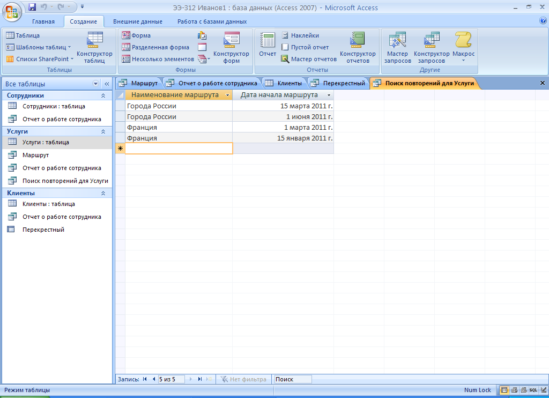Save database with the floppy disk icon

pyautogui.click(x=32, y=6)
